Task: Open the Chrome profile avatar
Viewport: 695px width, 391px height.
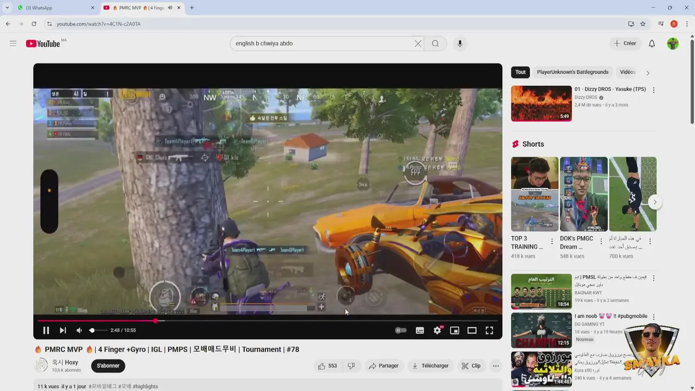Action: pos(674,24)
